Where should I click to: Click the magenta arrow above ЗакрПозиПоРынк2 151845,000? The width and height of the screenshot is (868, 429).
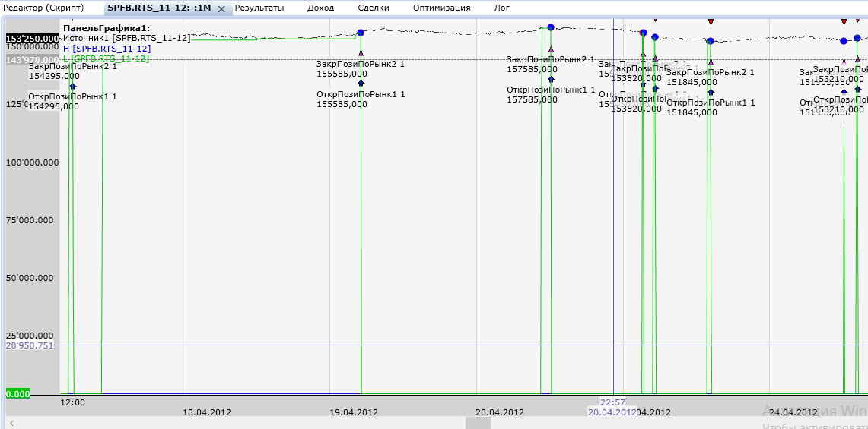pos(711,62)
